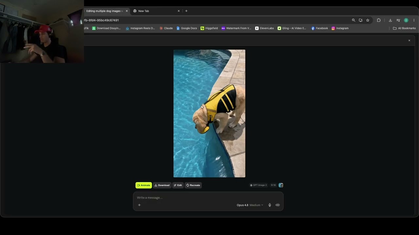Viewport: 419px width, 235px height.
Task: Open the Instagram Reels D... bookmark
Action: pyautogui.click(x=140, y=28)
